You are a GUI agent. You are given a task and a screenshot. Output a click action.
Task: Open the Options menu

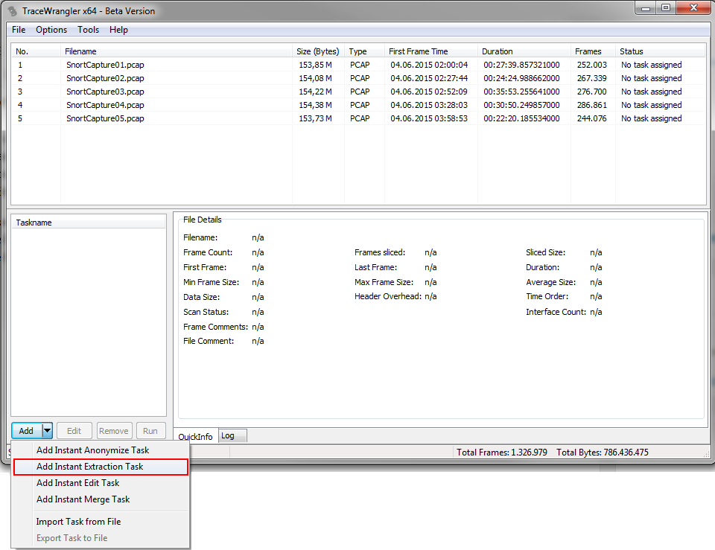coord(51,30)
